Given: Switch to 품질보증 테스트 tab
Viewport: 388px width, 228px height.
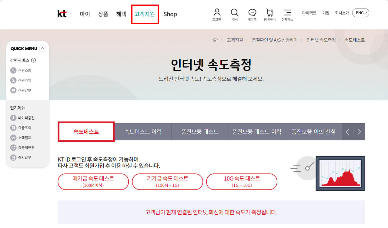Looking at the screenshot, I should (200, 132).
